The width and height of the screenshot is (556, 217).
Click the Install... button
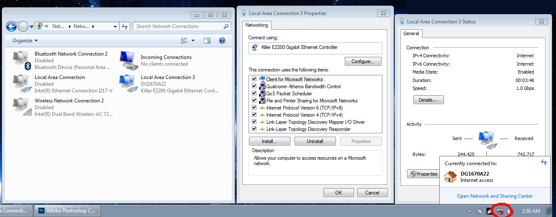point(269,141)
